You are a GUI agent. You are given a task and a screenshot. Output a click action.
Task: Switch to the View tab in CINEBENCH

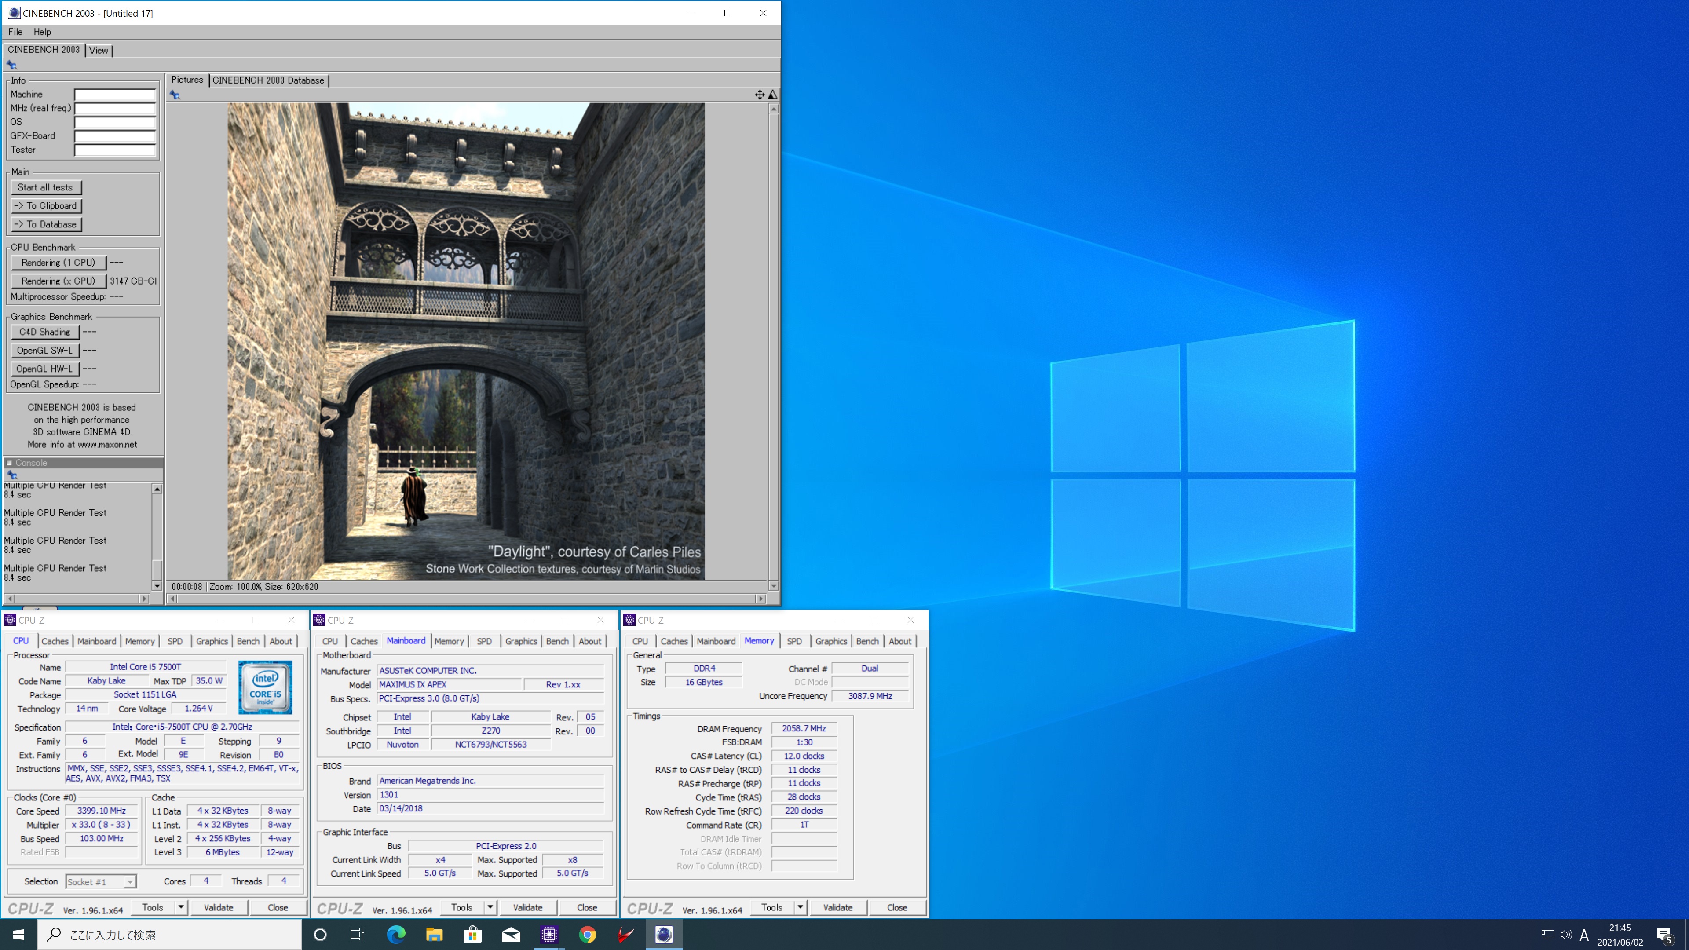[99, 50]
